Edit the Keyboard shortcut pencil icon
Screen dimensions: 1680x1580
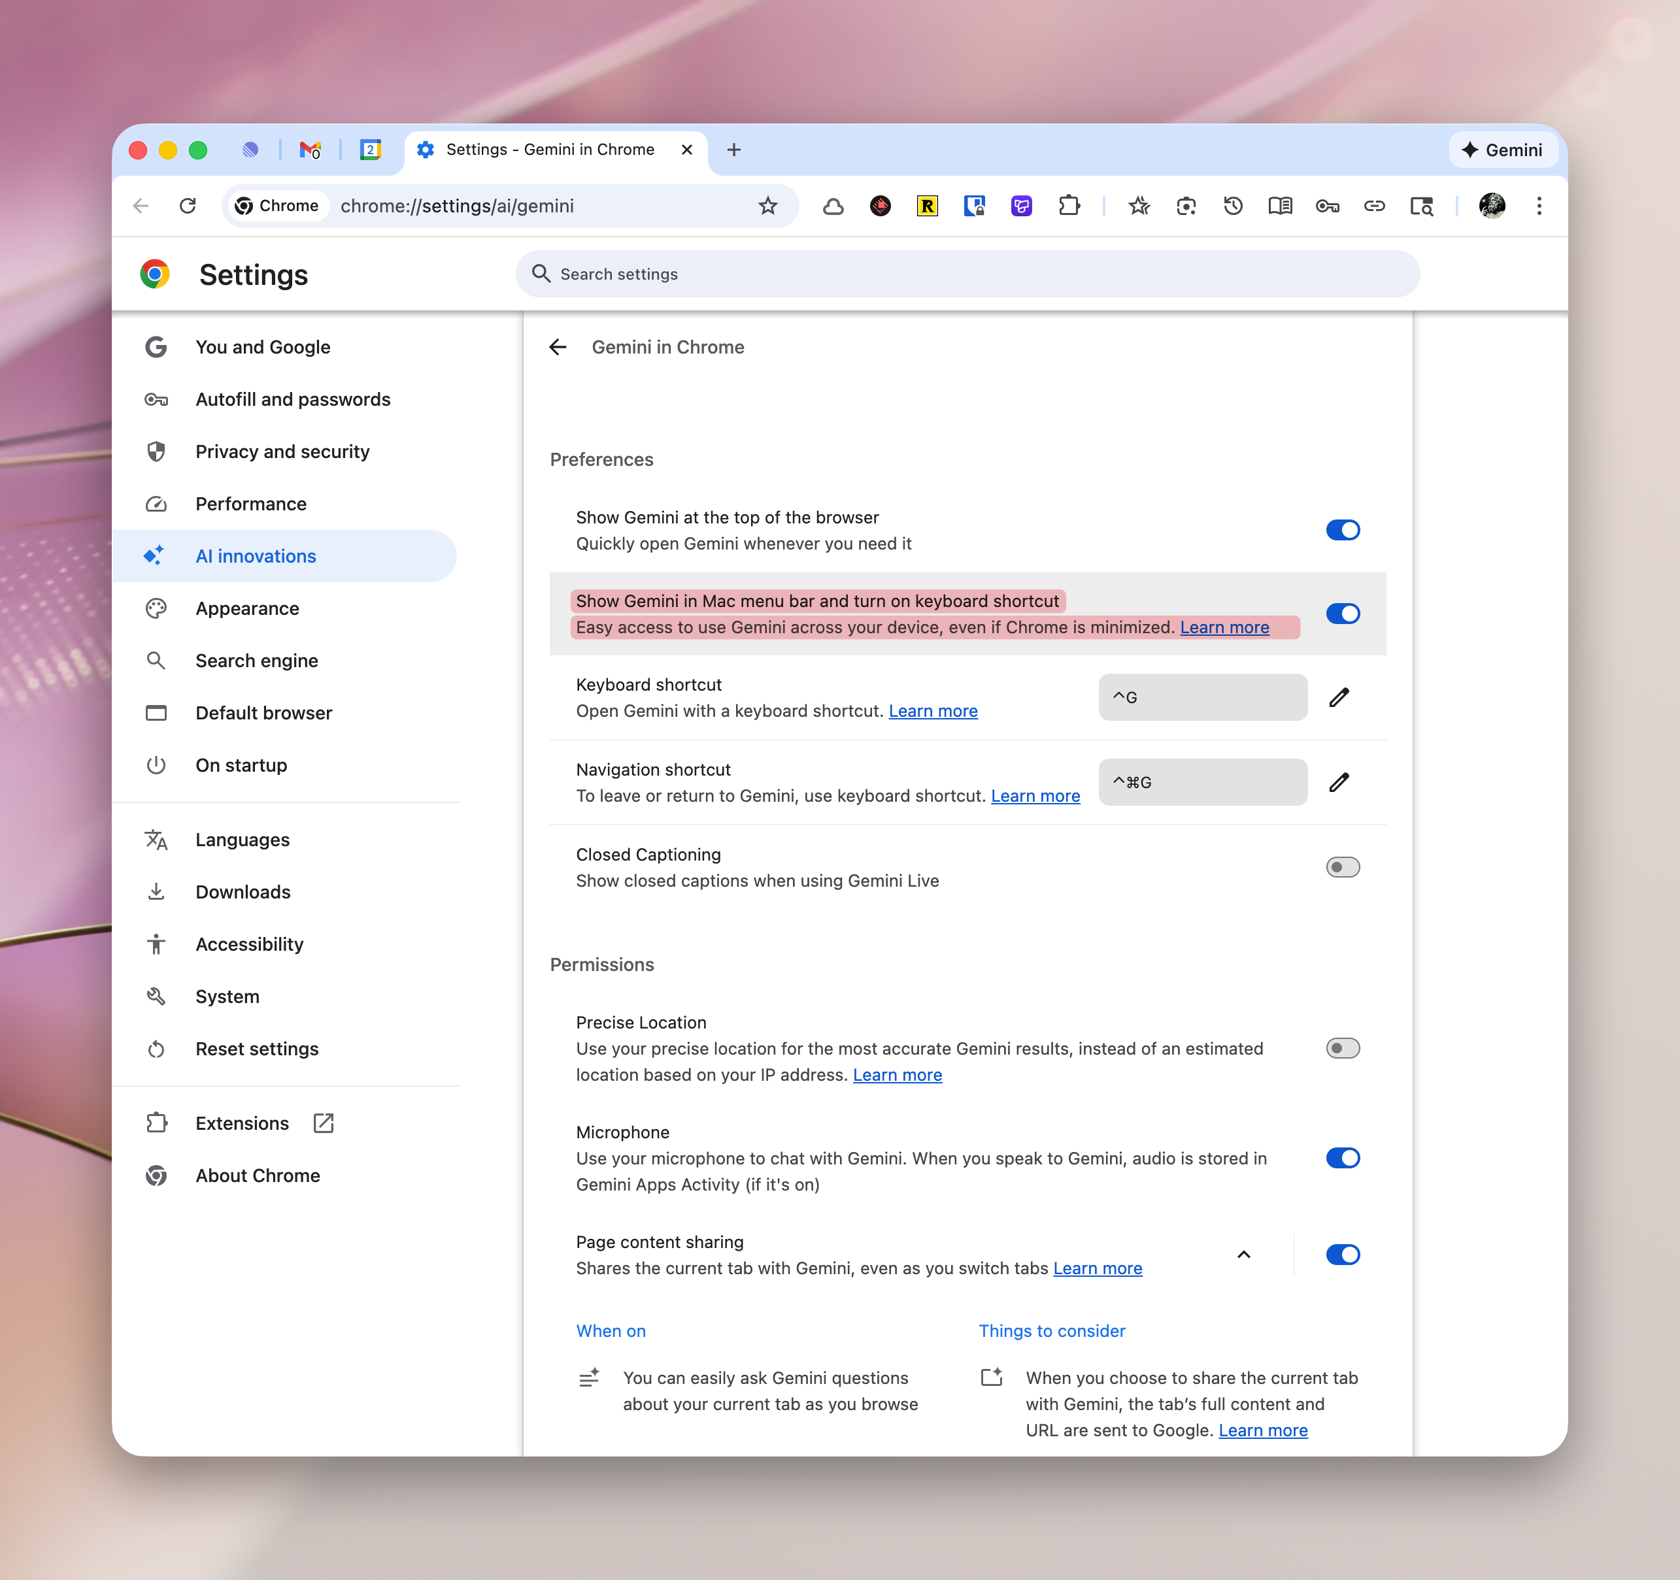pyautogui.click(x=1339, y=697)
